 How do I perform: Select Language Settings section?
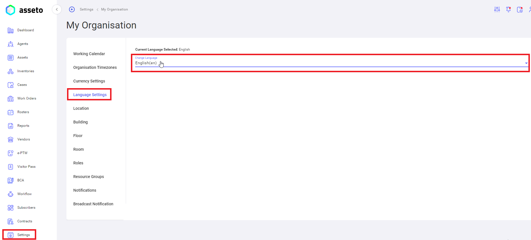(x=90, y=95)
